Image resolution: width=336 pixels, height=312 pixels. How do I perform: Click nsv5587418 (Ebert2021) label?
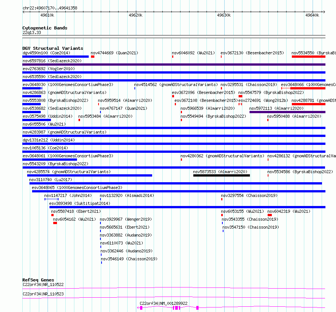coord(76,211)
